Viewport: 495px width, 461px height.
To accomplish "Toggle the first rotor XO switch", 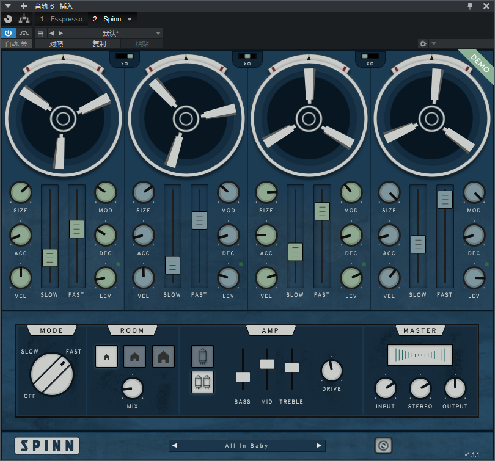I will (125, 56).
